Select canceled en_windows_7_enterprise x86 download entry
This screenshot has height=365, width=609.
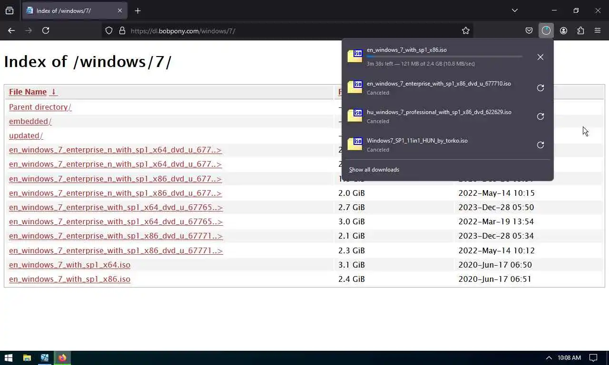coord(435,88)
